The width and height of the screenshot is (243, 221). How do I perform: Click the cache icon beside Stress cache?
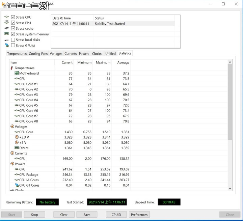pos(6,28)
